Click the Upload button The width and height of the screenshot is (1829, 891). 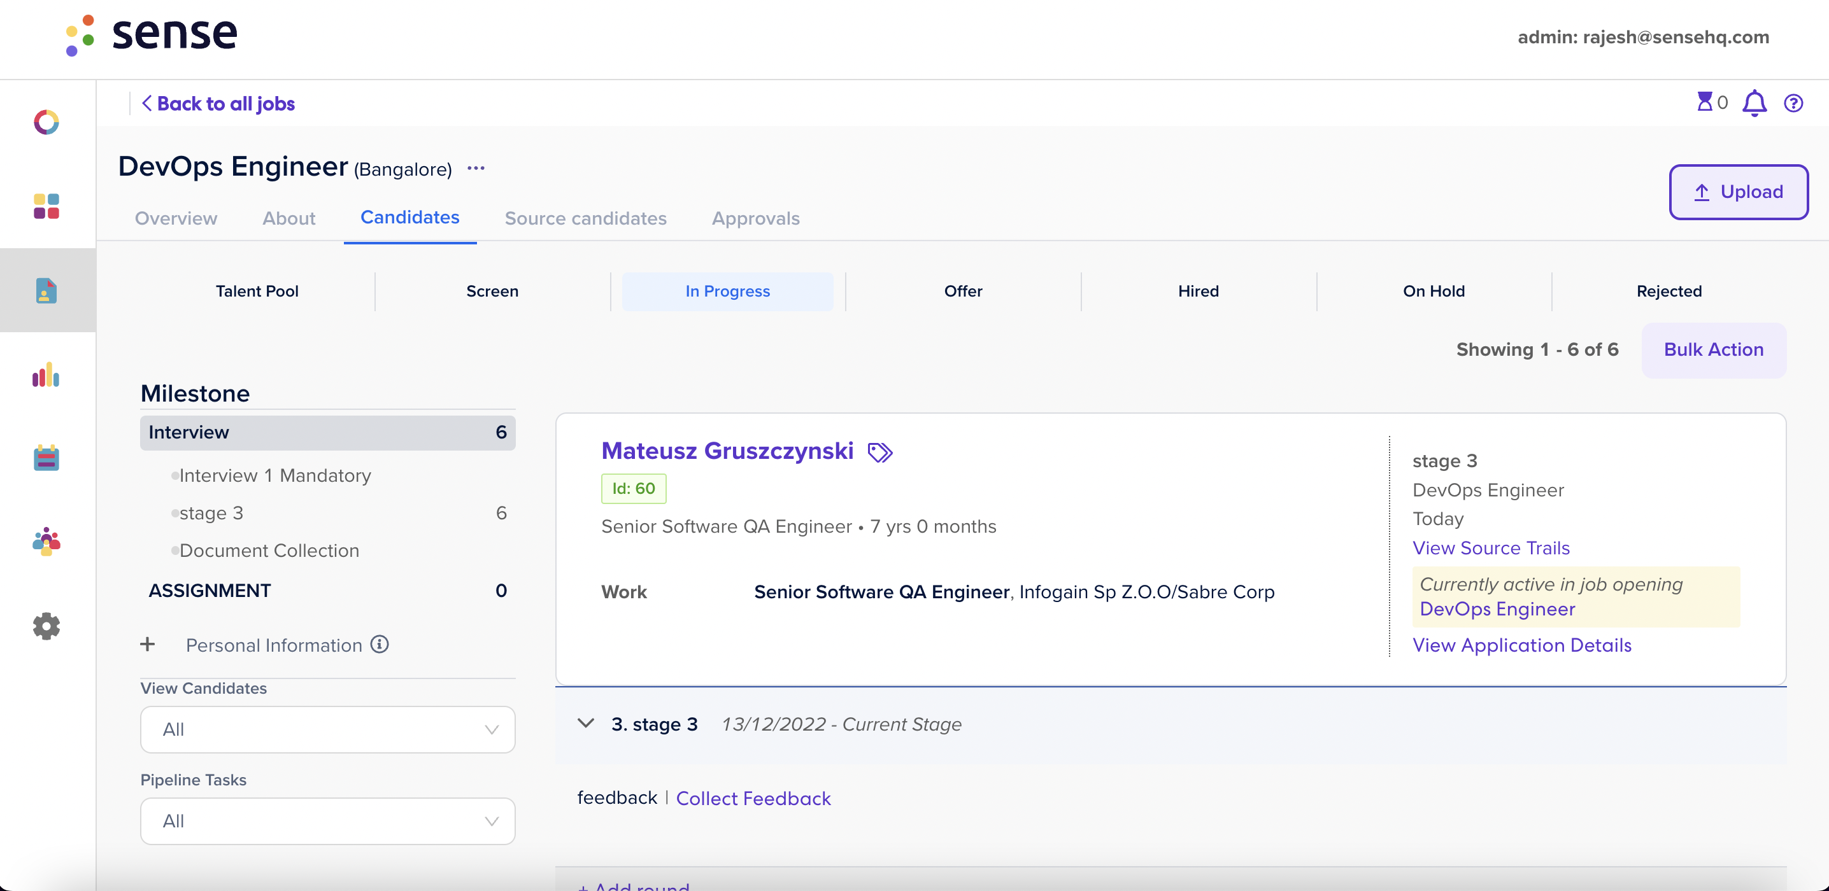pos(1738,192)
